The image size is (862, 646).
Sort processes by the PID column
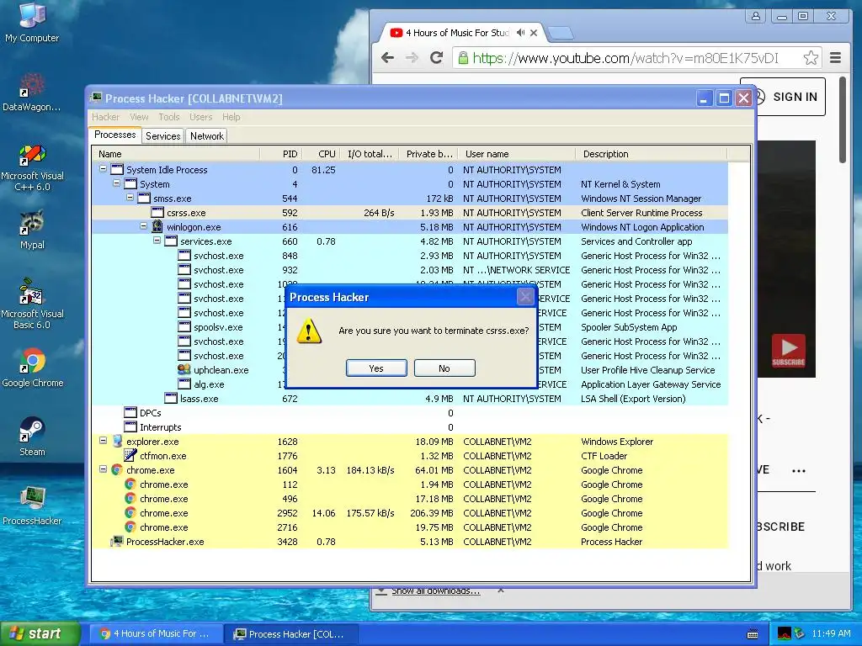[x=280, y=154]
